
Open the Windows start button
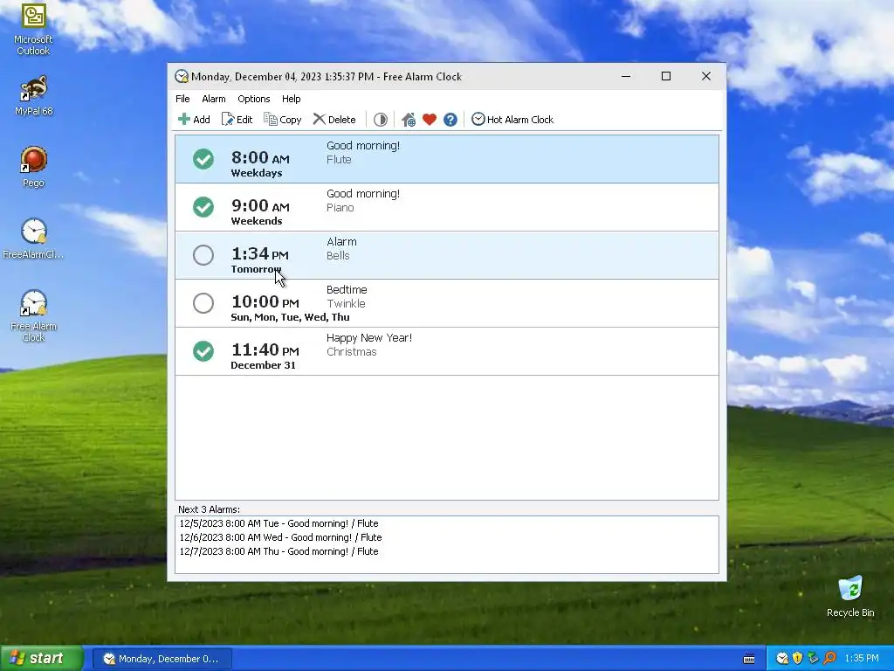(41, 658)
